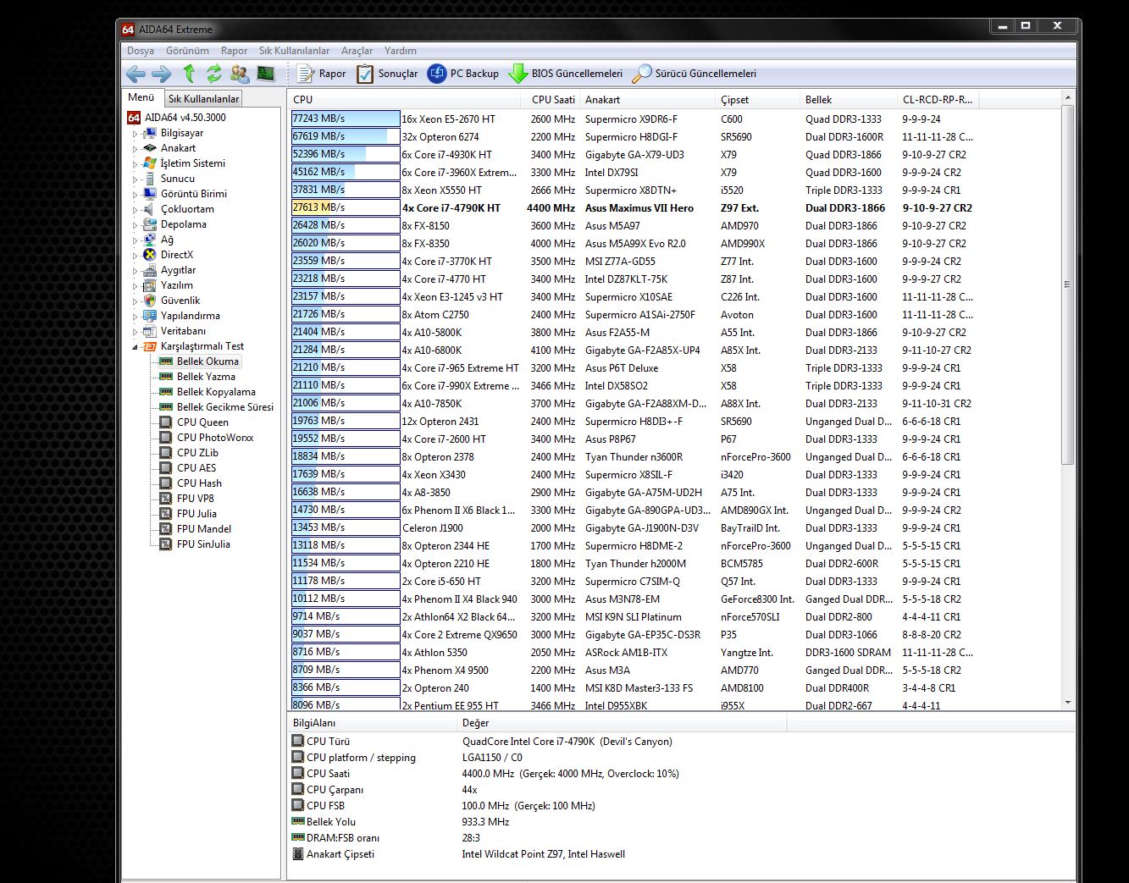
Task: Open the Yardım menu
Action: pyautogui.click(x=401, y=51)
